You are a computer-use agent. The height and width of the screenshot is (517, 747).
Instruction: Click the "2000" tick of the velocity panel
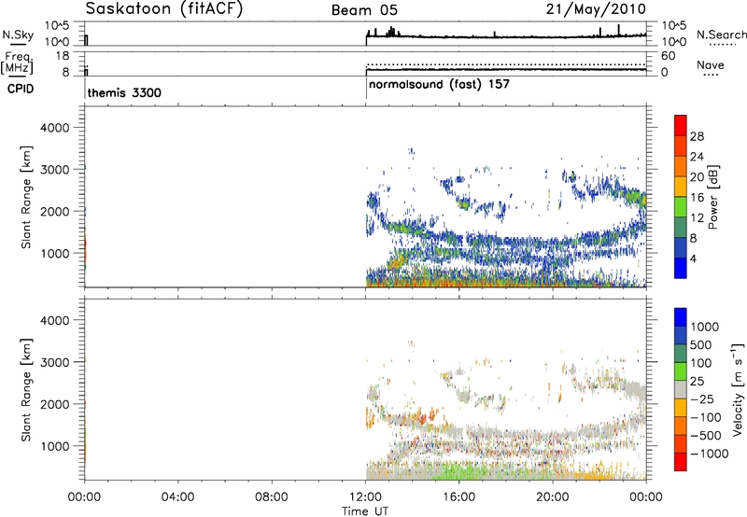click(x=55, y=404)
